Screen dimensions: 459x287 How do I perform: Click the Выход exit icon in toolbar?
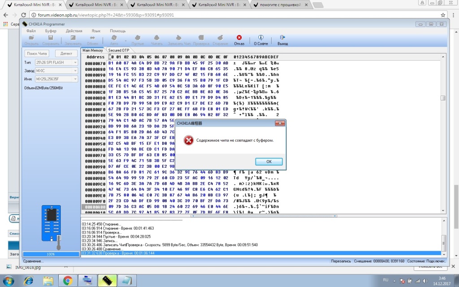[282, 38]
